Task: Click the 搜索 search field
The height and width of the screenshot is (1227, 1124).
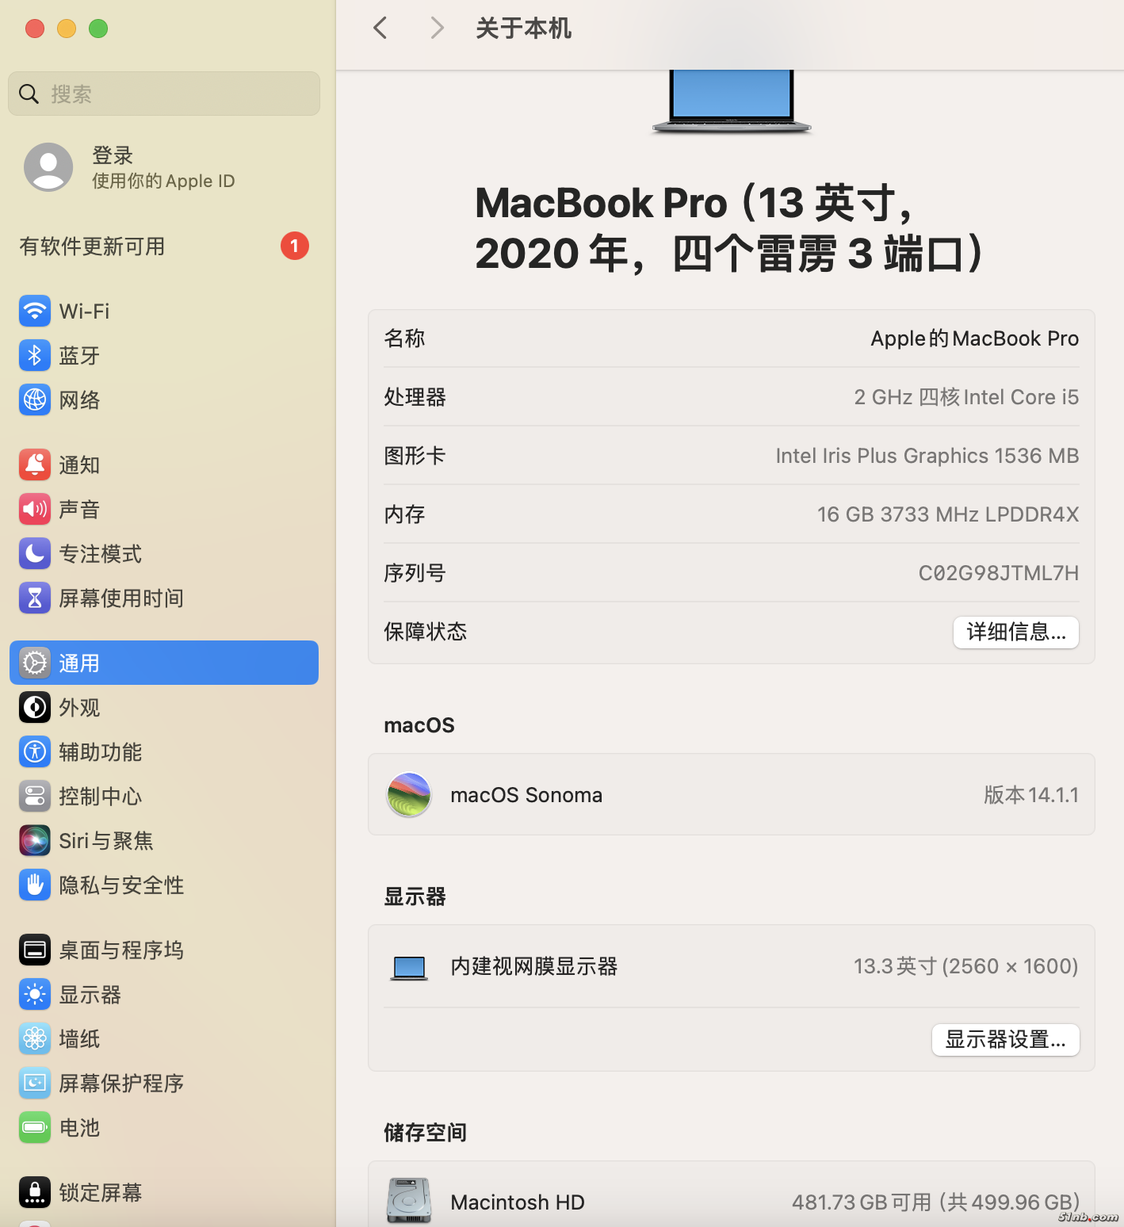Action: [163, 94]
